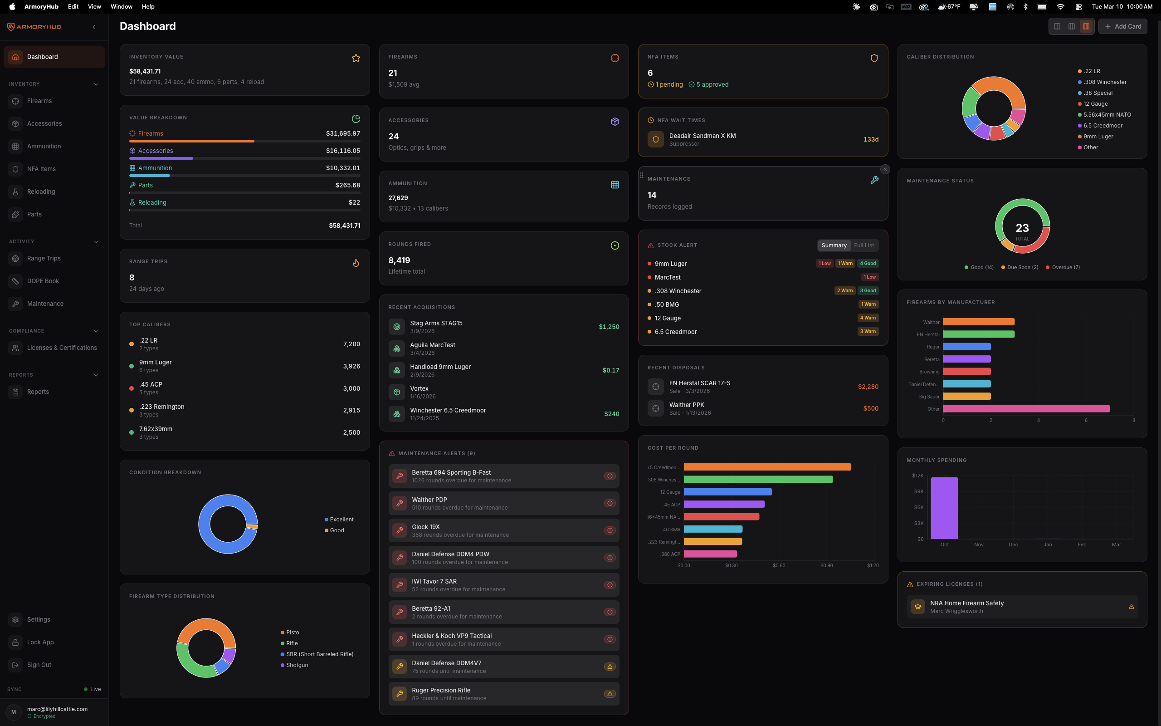The image size is (1161, 726).
Task: Open the DOPE Book from sidebar
Action: (43, 281)
